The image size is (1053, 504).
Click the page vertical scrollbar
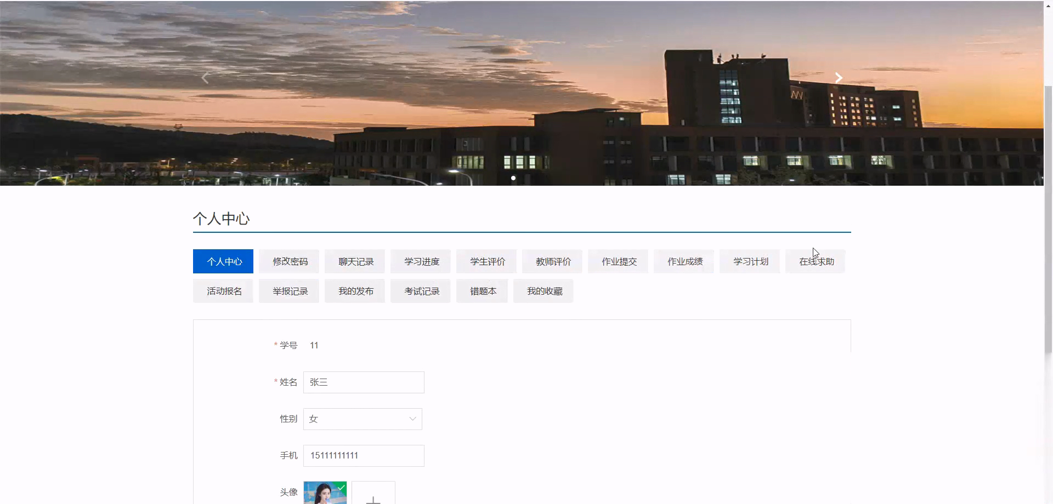point(1048,219)
